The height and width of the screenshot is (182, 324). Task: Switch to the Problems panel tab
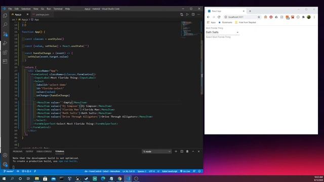point(18,152)
